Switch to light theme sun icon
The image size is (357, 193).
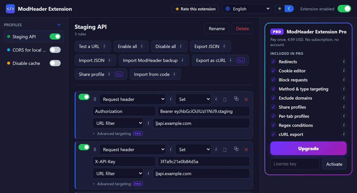tap(280, 9)
